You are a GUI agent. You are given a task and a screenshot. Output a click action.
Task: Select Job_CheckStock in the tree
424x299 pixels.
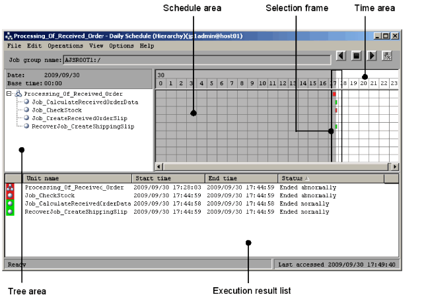57,110
